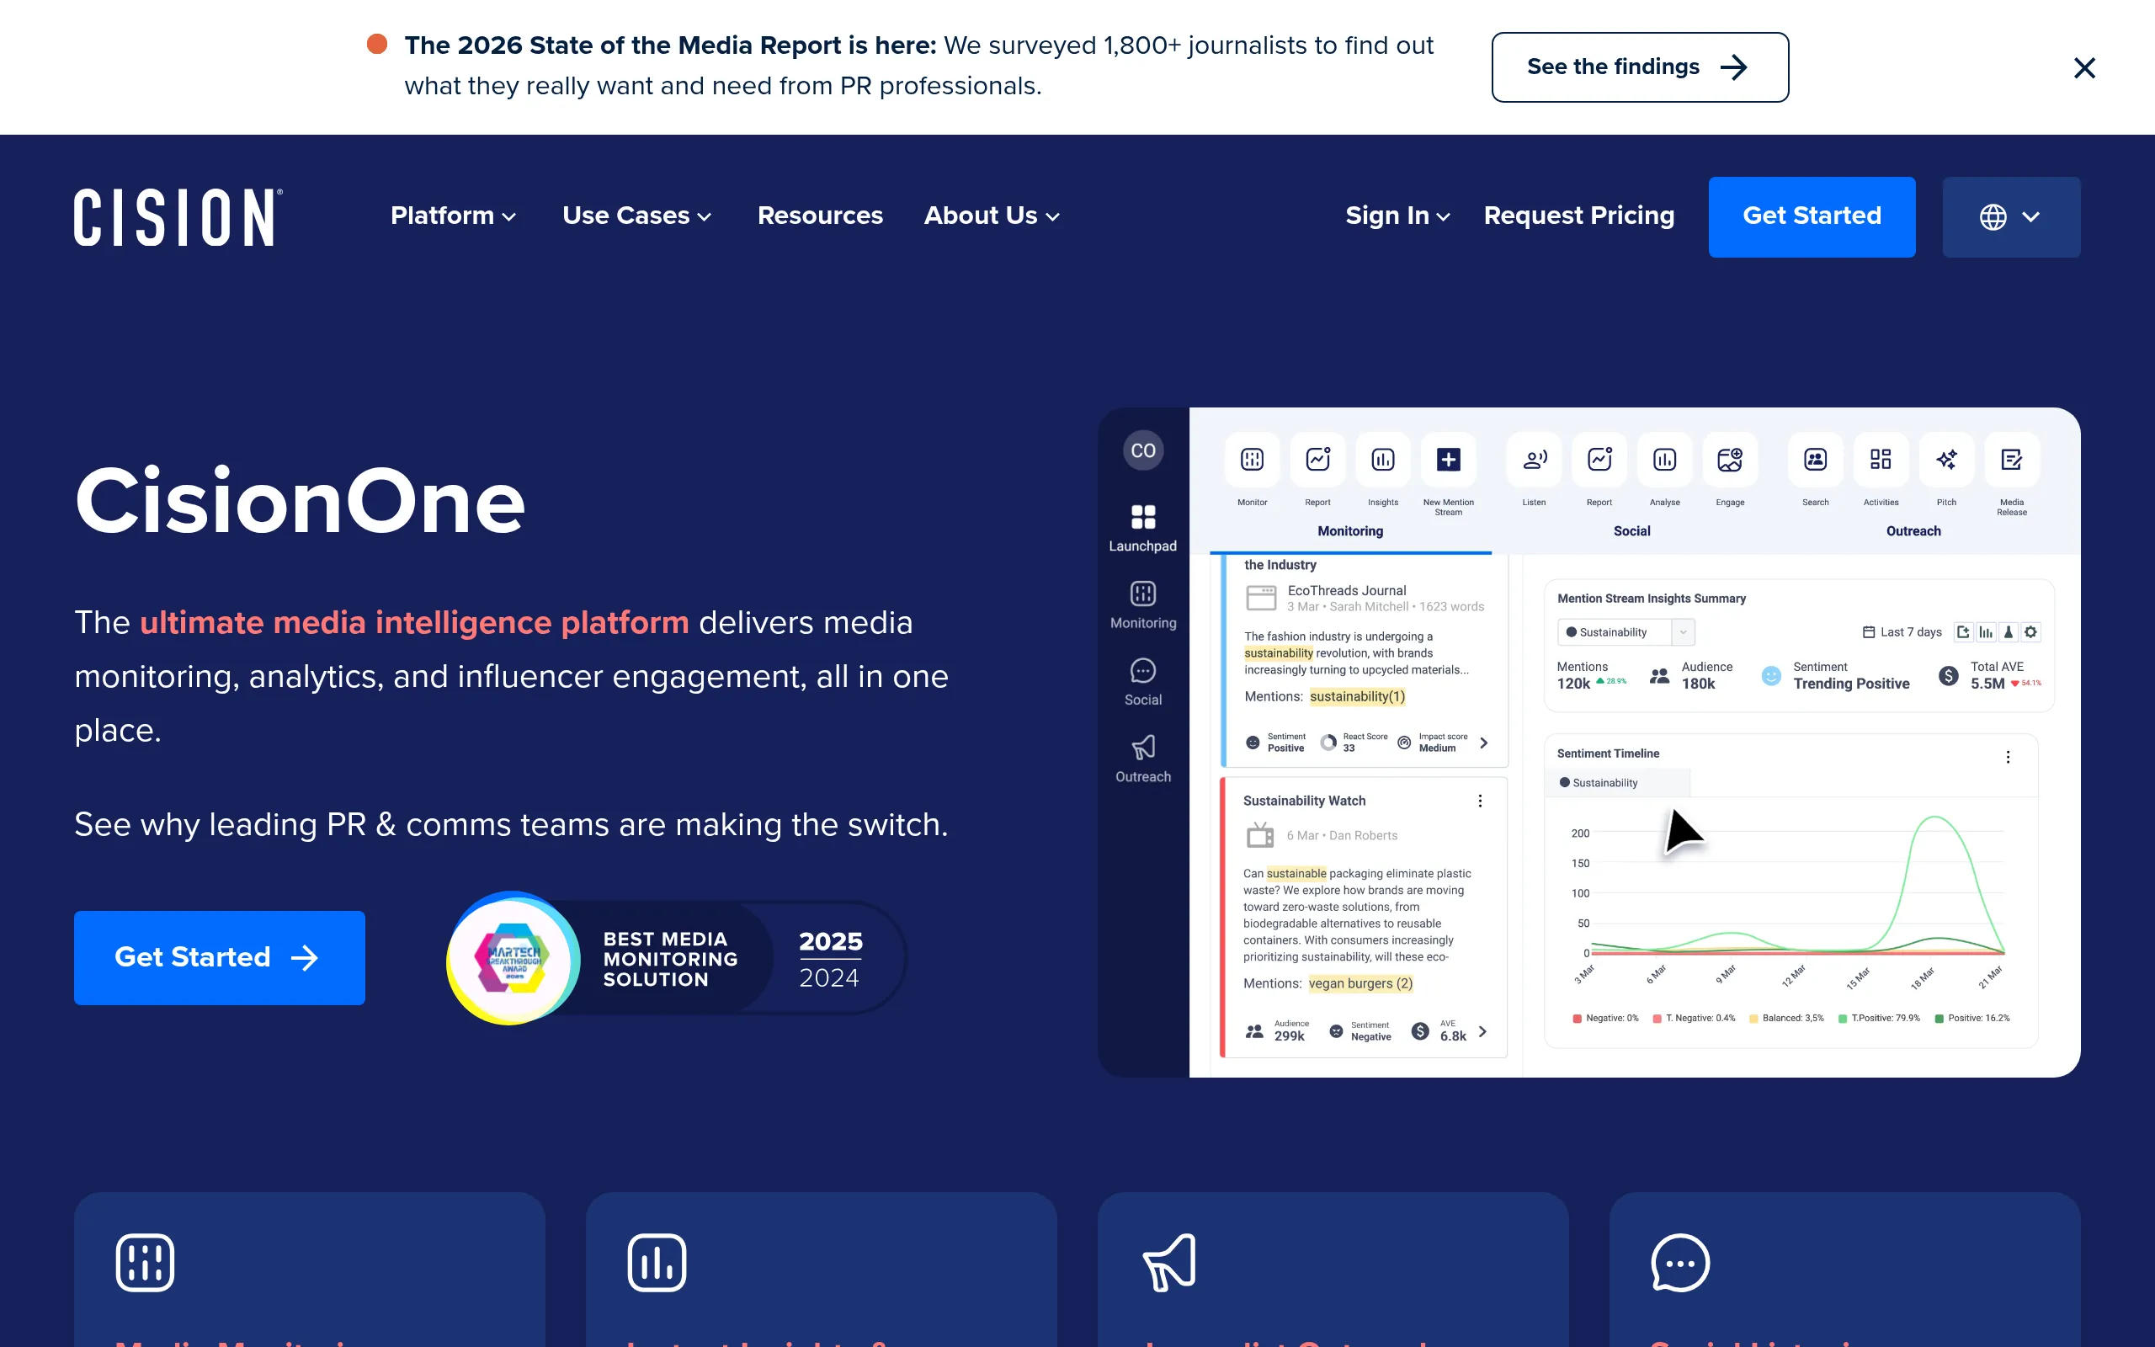
Task: Go to Request Pricing
Action: point(1579,216)
